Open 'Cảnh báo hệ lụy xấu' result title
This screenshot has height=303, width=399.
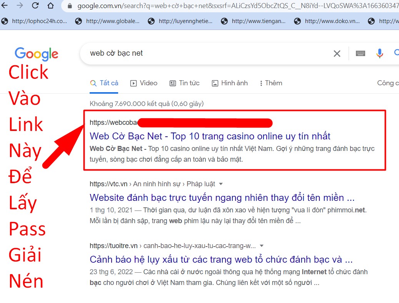221,259
